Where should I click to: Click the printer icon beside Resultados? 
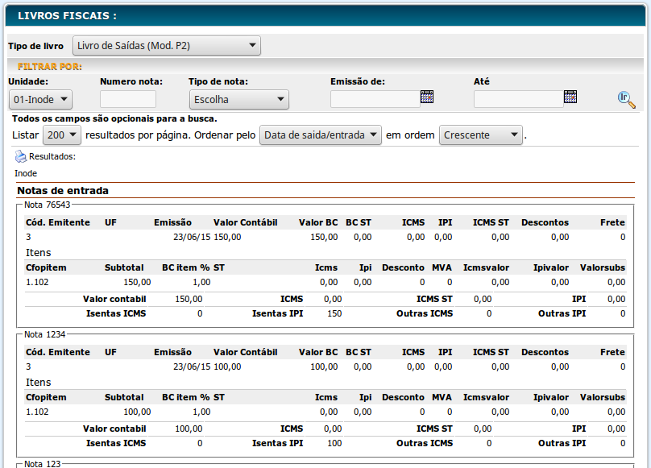pyautogui.click(x=20, y=157)
